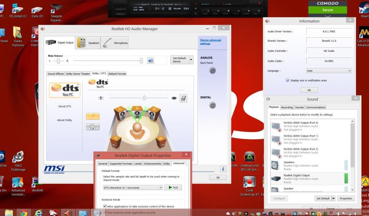Click the DTS center width slider handle

pyautogui.click(x=144, y=98)
